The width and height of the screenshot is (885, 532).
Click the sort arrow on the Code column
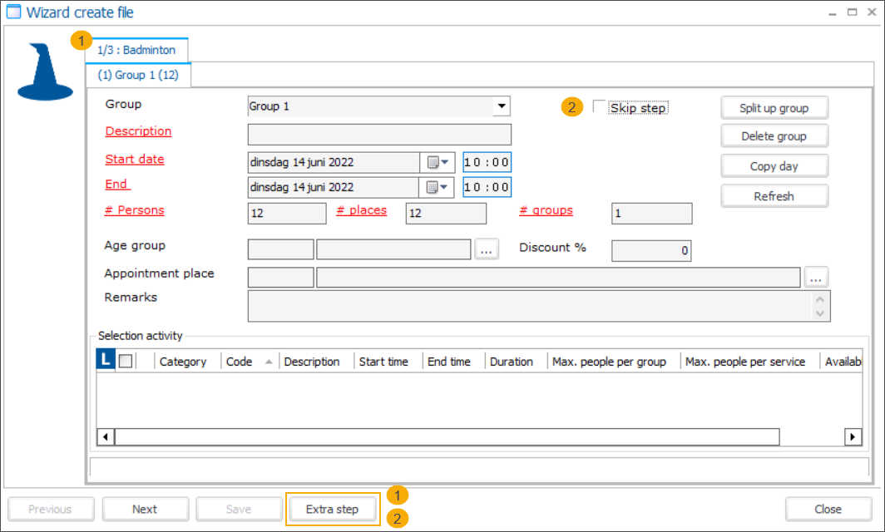[x=269, y=361]
